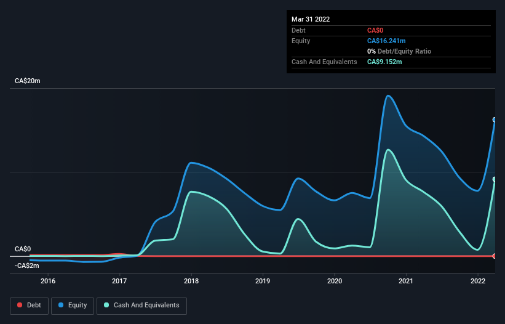Click the -CA$2m y-axis label

click(27, 265)
